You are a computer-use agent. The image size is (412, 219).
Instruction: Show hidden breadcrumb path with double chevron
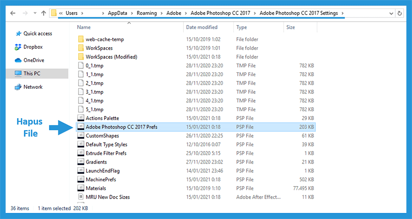pyautogui.click(x=61, y=13)
